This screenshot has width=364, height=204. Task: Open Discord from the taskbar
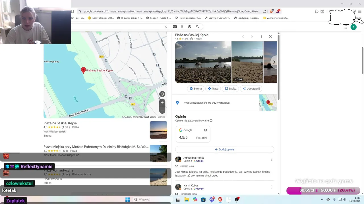pos(212,199)
